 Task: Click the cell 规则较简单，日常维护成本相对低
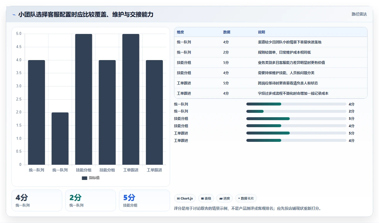coord(284,52)
